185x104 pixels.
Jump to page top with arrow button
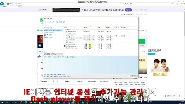(180, 96)
